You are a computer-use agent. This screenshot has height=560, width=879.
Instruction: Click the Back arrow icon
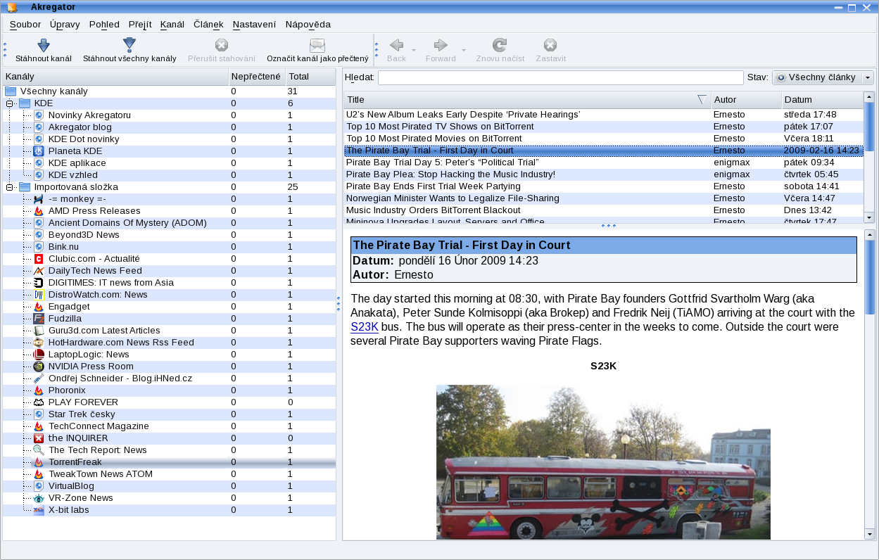[396, 46]
